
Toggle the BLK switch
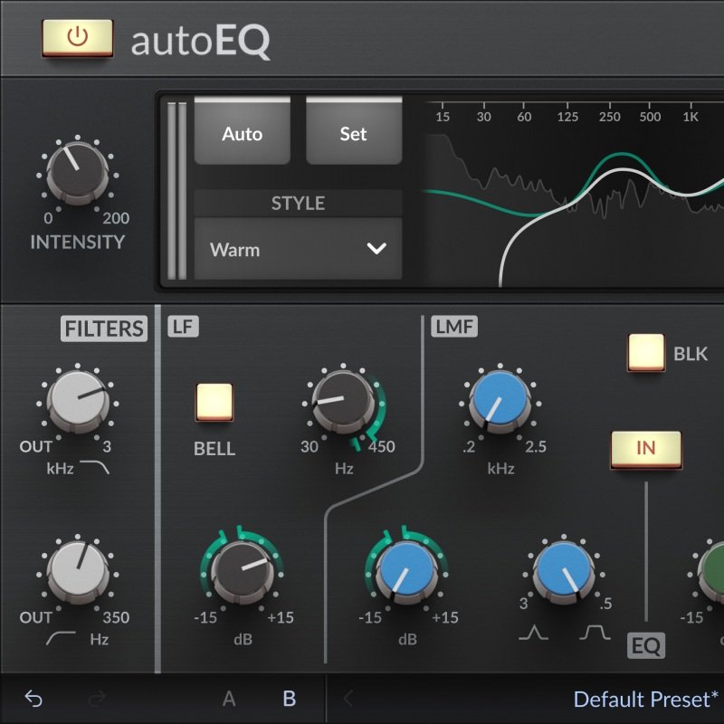[646, 353]
